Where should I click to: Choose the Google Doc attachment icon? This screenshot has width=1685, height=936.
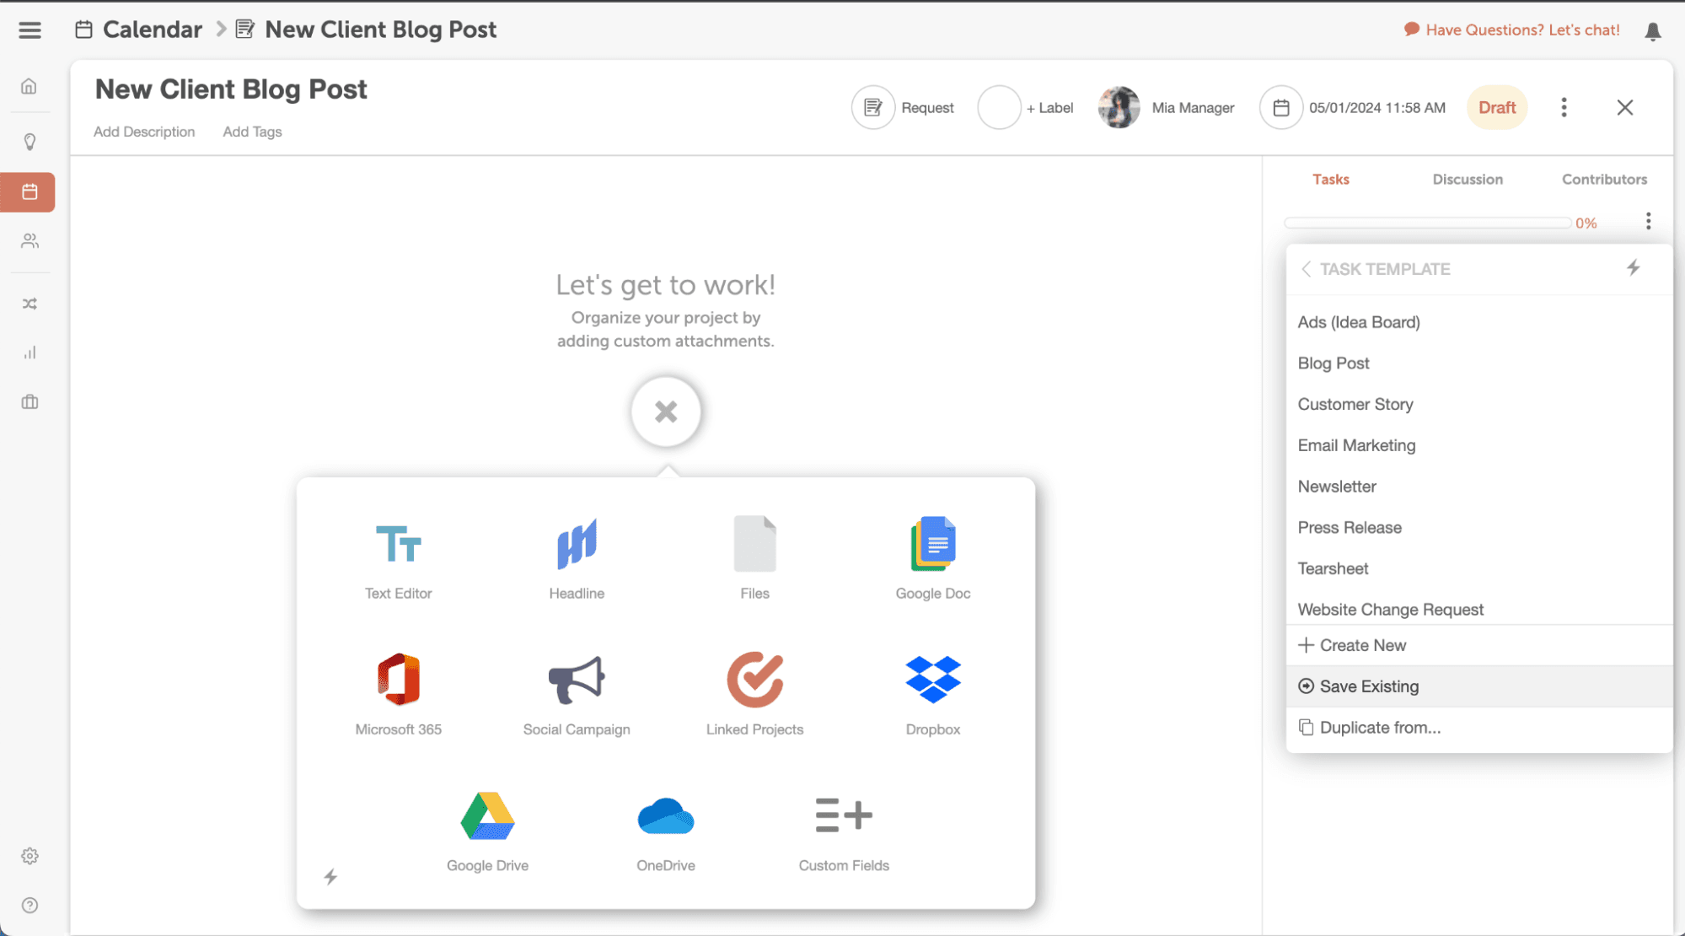point(932,545)
